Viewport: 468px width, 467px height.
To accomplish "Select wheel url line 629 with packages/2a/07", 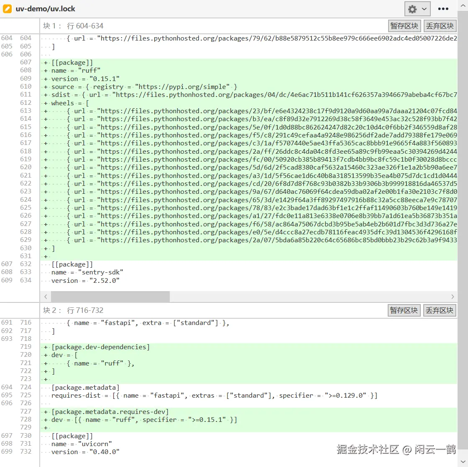I will [248, 240].
